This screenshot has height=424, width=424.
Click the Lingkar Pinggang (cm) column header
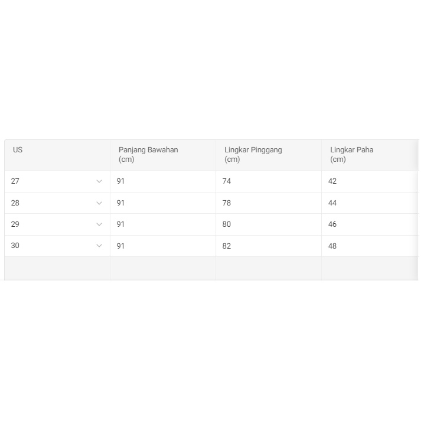[x=253, y=155]
